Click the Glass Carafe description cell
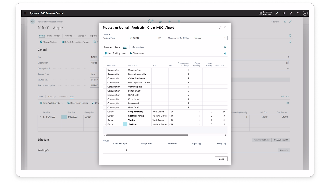 (139, 107)
